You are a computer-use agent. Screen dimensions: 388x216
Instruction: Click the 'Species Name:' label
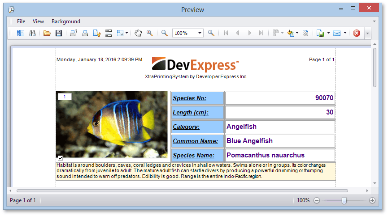(193, 155)
